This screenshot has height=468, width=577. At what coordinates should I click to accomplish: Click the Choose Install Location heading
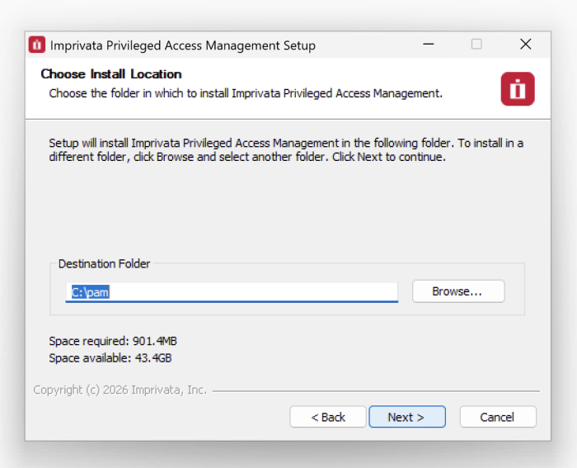(x=111, y=74)
